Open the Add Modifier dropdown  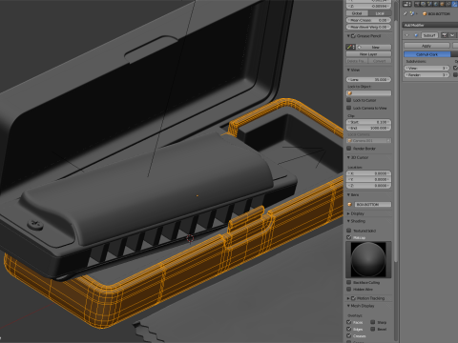pos(430,25)
